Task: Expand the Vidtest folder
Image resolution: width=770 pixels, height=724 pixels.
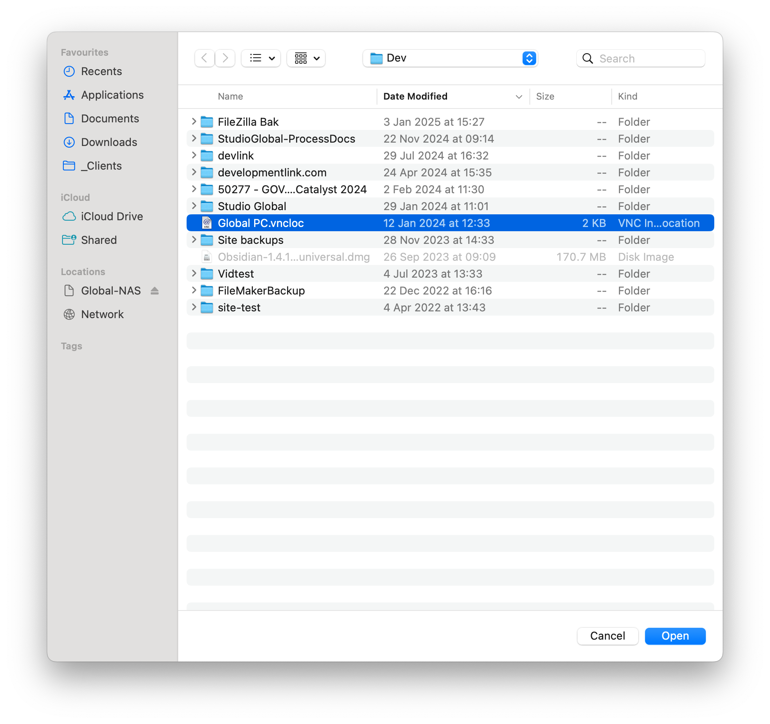Action: 194,273
